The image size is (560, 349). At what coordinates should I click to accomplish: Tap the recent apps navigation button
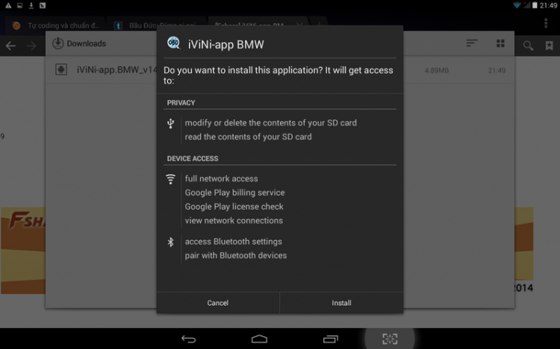pyautogui.click(x=331, y=339)
